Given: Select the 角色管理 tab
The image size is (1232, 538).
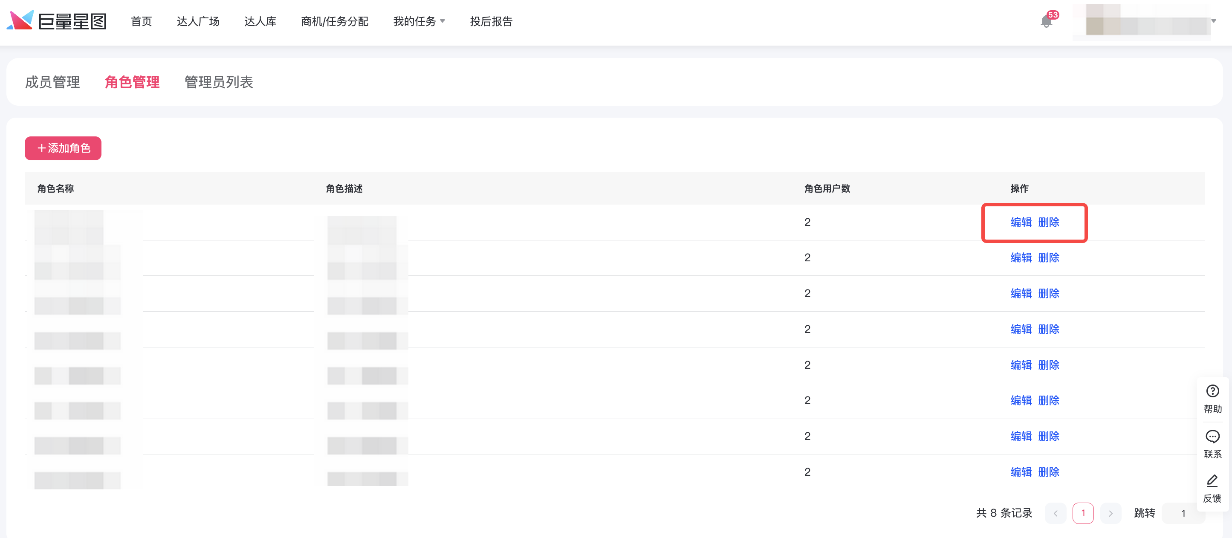Looking at the screenshot, I should point(132,82).
